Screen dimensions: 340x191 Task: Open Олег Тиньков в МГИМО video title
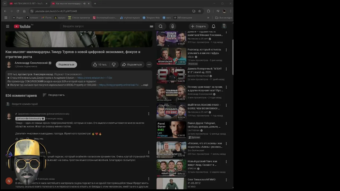(x=202, y=181)
